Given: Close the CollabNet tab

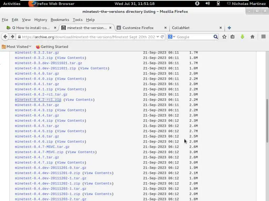Looking at the screenshot, I should tap(221, 28).
